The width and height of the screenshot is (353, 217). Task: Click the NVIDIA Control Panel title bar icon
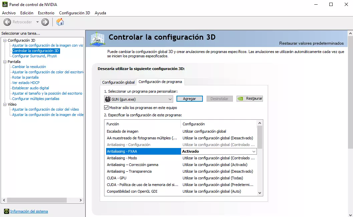[x=5, y=4]
